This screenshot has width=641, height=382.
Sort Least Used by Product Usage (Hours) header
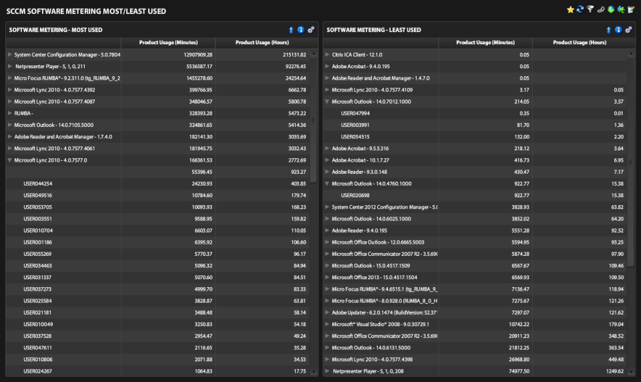tap(580, 43)
